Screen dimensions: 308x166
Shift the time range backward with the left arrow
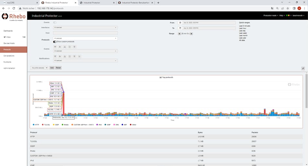pyautogui.click(x=179, y=34)
